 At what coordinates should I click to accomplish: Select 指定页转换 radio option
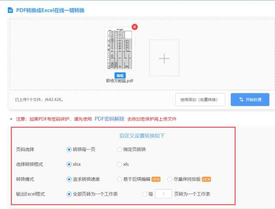point(120,150)
